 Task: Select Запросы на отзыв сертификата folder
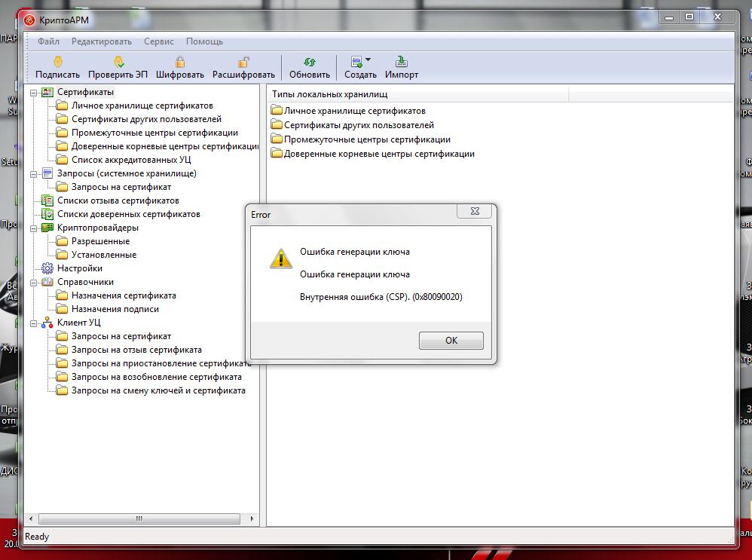coord(136,350)
